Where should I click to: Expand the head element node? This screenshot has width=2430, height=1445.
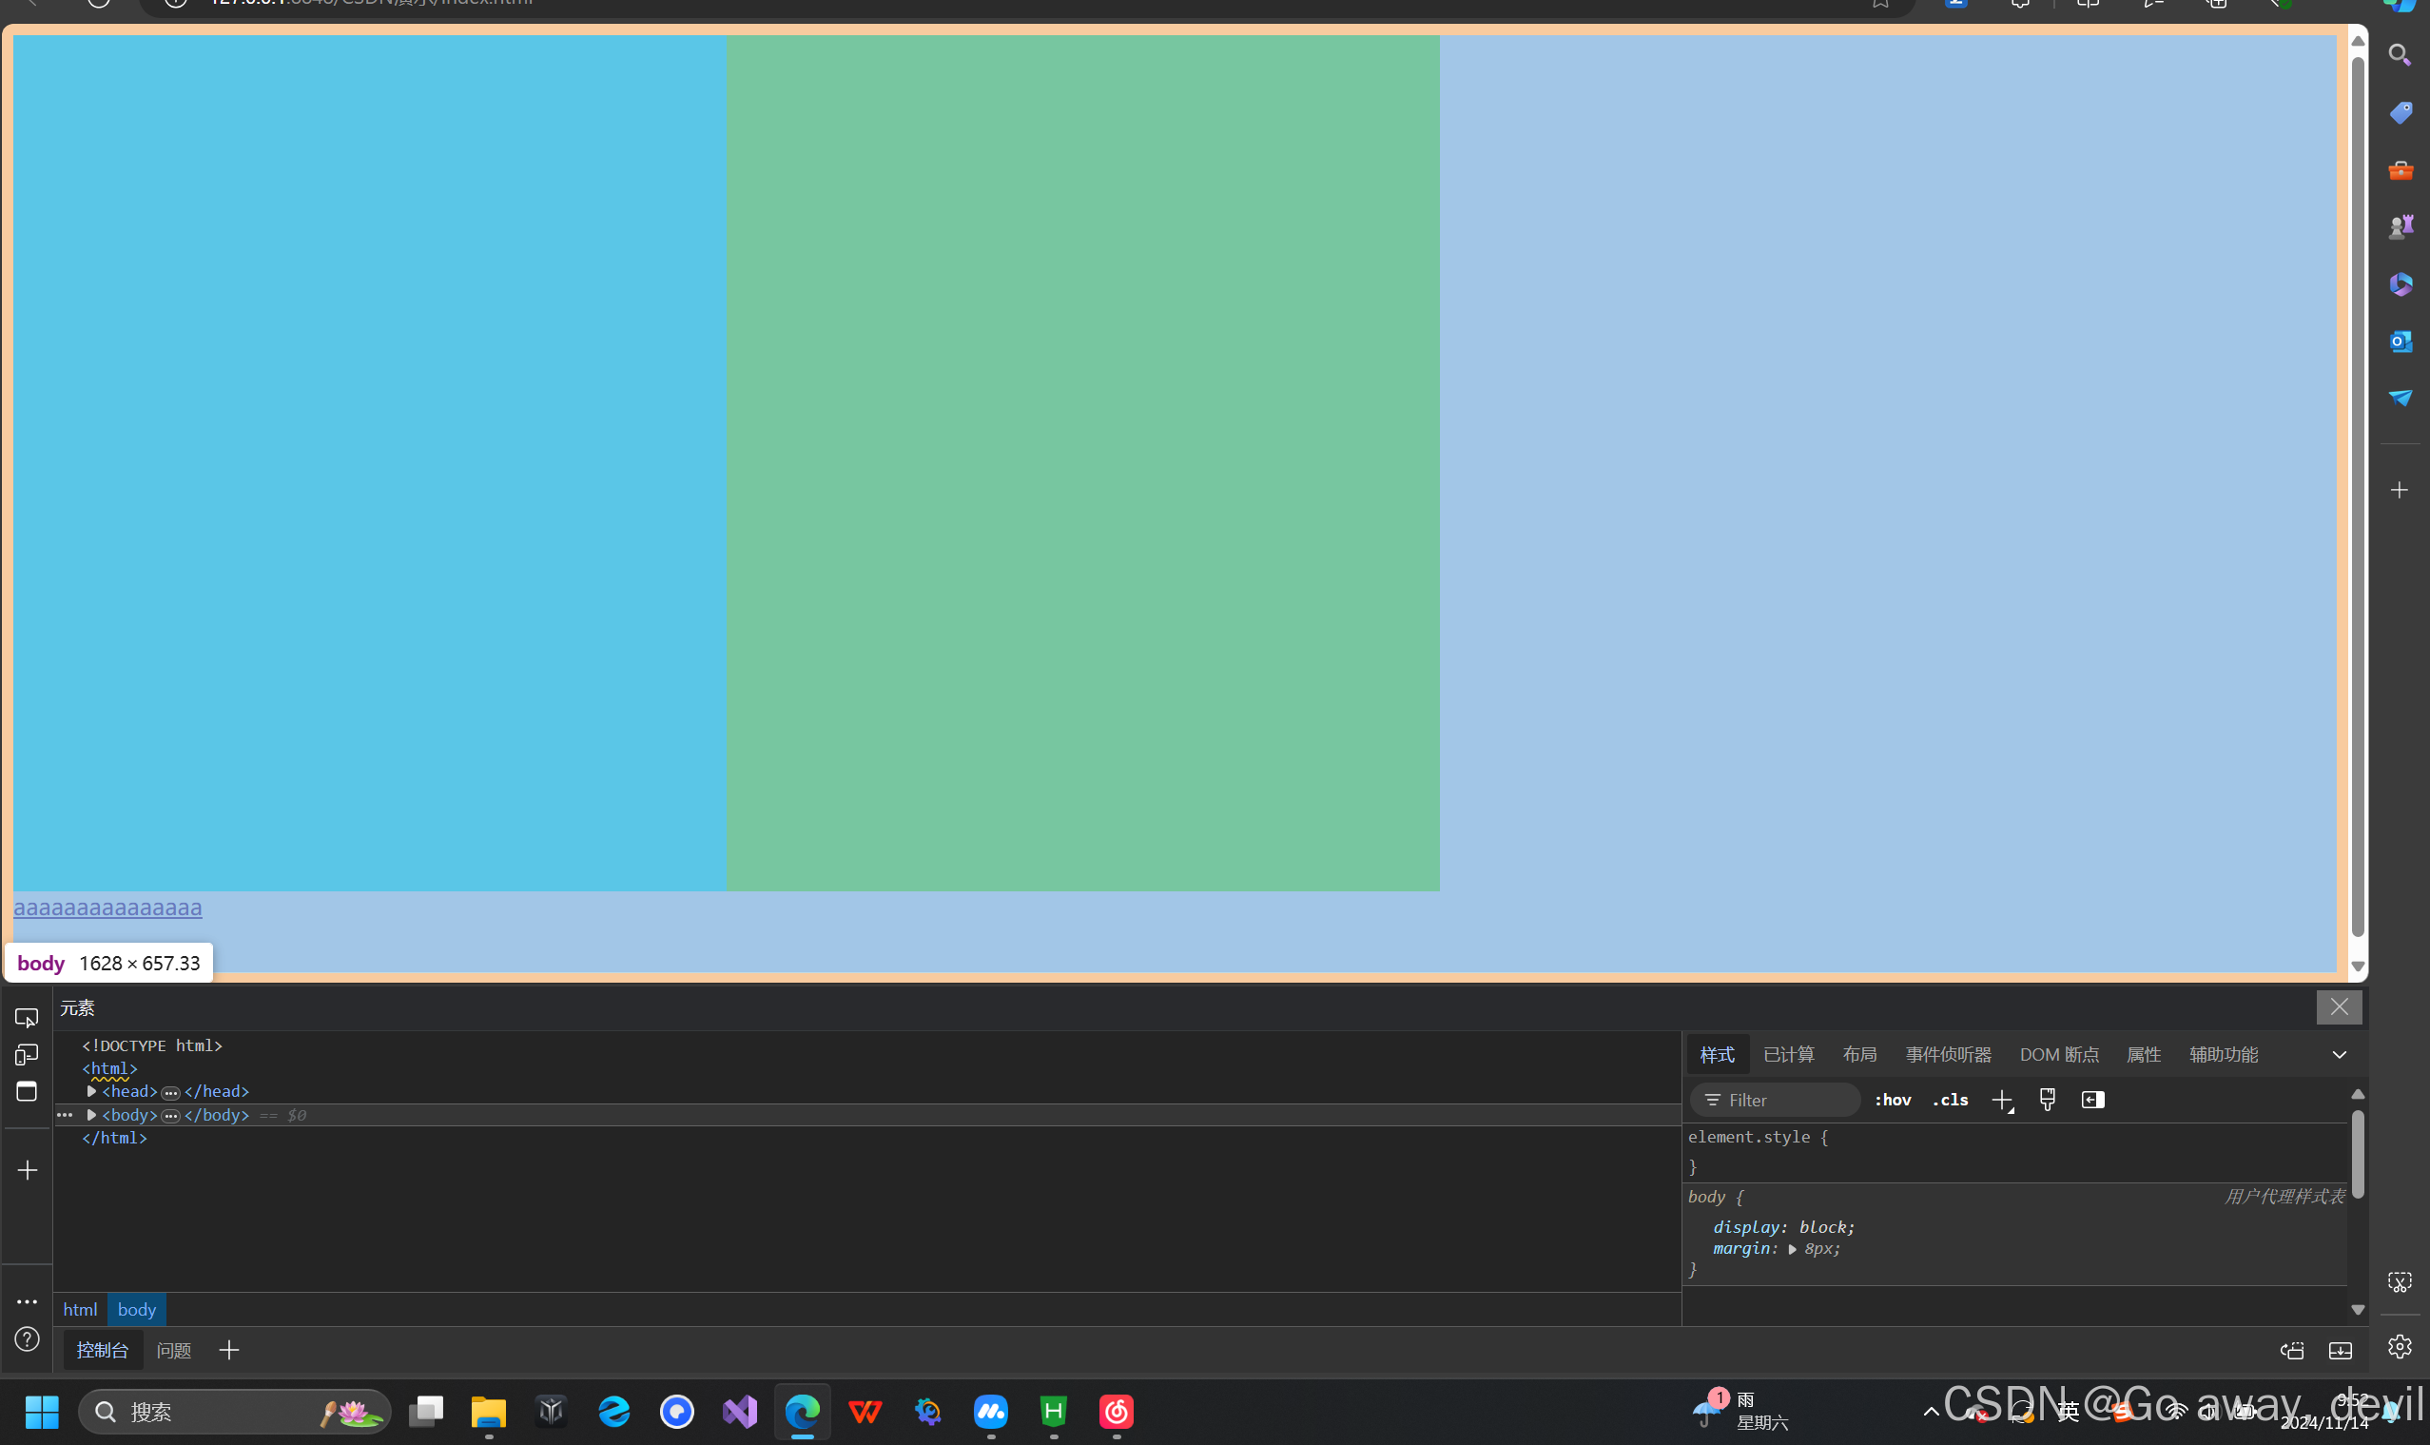(x=91, y=1091)
